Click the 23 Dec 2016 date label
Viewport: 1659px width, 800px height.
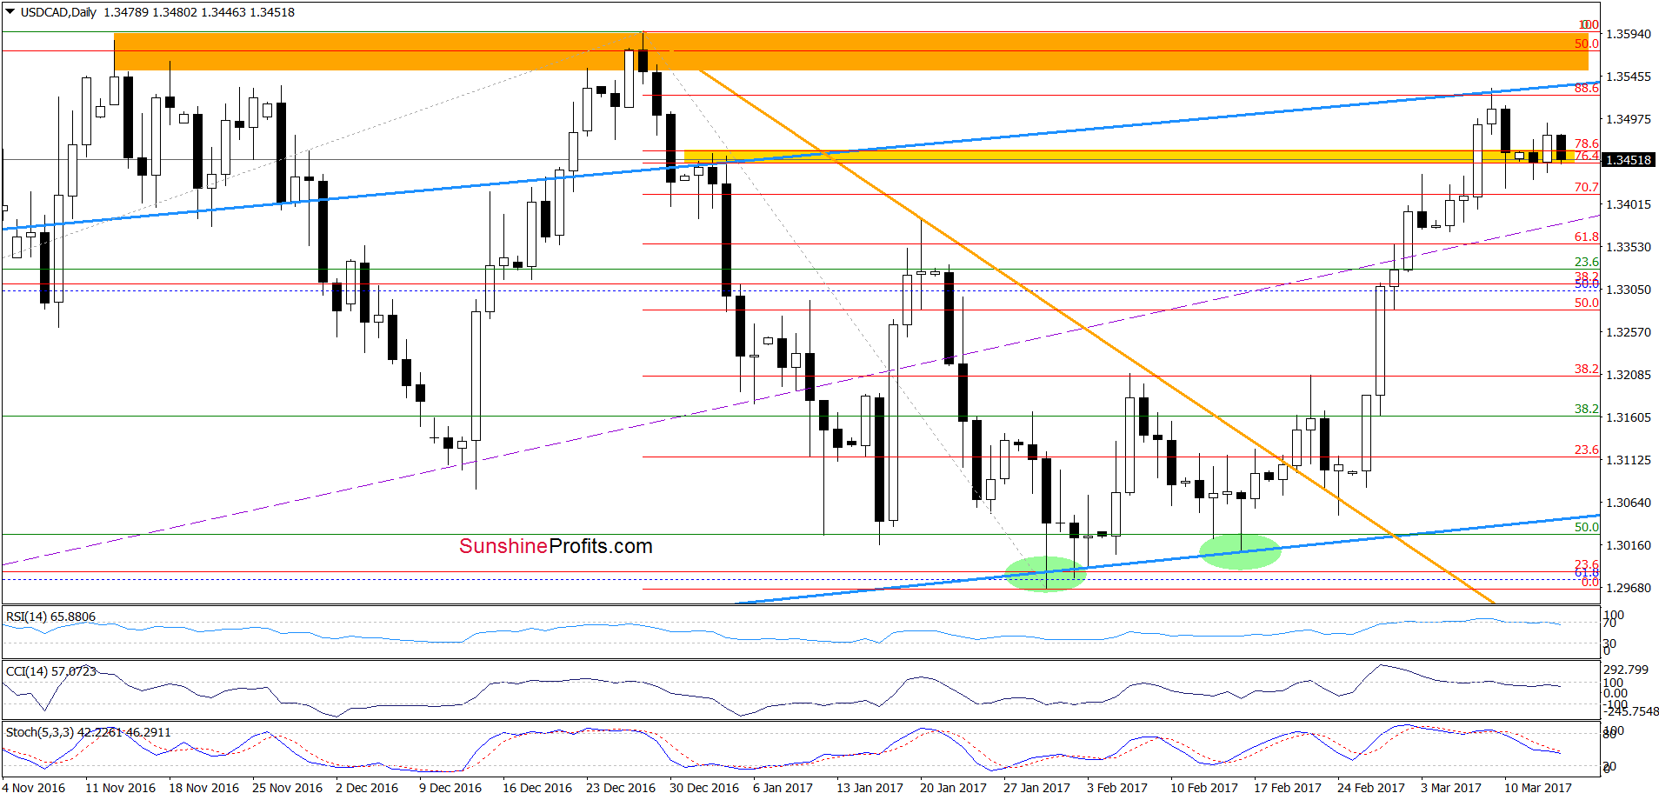point(621,788)
